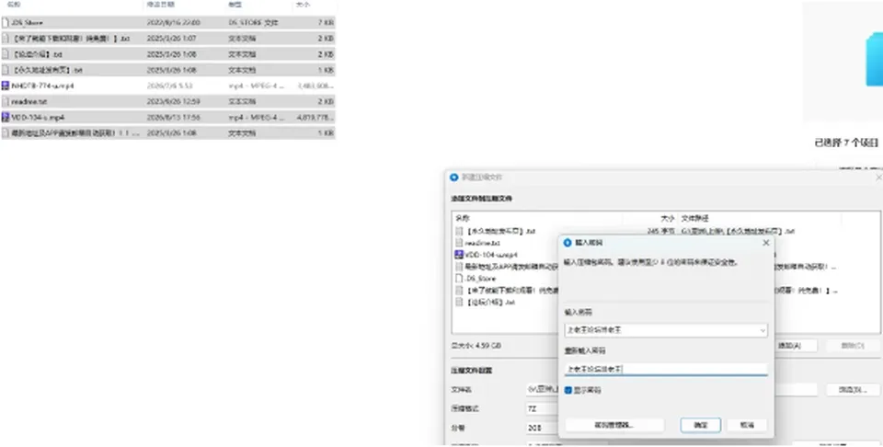The width and height of the screenshot is (883, 447).
Task: Cancel the password dialog with 取消
Action: (747, 425)
